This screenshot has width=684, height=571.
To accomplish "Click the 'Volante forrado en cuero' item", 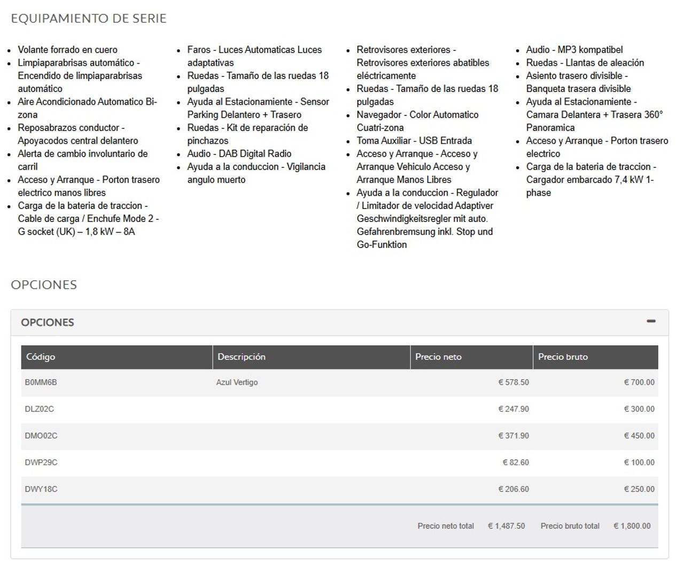I will pos(67,50).
